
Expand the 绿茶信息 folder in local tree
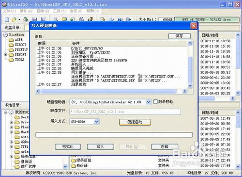(x=11, y=157)
